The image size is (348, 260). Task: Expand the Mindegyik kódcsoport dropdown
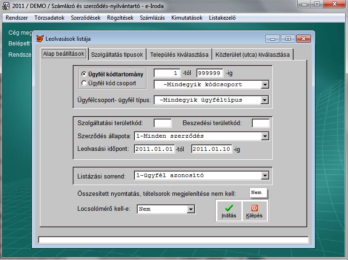pos(265,85)
